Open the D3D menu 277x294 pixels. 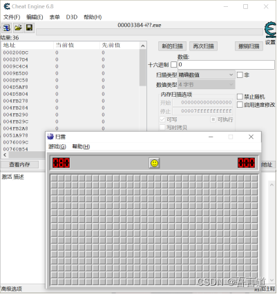coord(72,17)
